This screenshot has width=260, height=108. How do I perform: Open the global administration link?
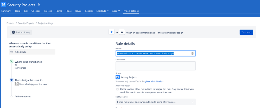click(154, 81)
